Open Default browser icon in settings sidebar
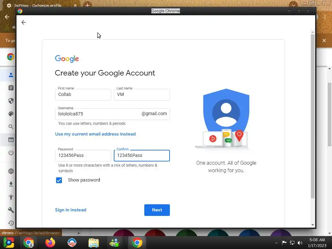Viewport: 332px width, 249px height. (11, 140)
